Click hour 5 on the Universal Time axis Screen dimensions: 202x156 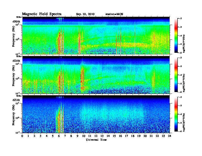tap(53, 136)
